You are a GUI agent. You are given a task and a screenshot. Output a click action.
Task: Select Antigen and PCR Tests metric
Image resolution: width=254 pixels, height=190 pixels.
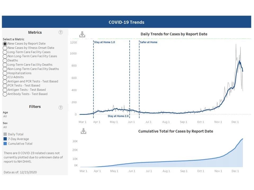pyautogui.click(x=4, y=81)
